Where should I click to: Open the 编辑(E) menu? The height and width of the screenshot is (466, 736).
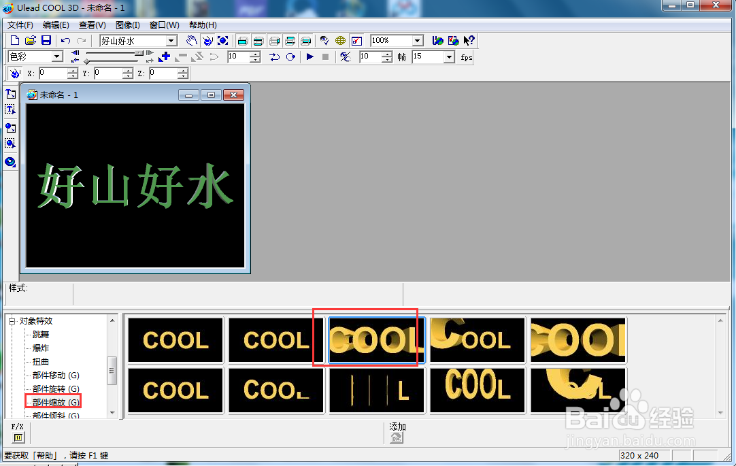pyautogui.click(x=56, y=25)
